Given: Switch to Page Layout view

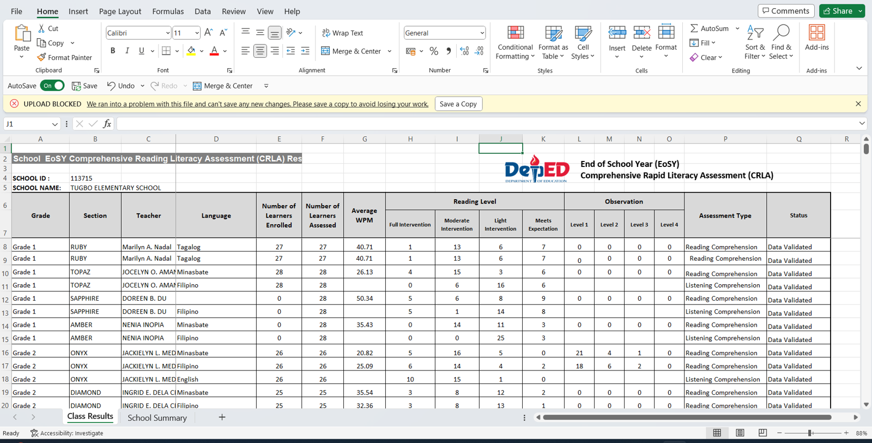Looking at the screenshot, I should tap(740, 433).
